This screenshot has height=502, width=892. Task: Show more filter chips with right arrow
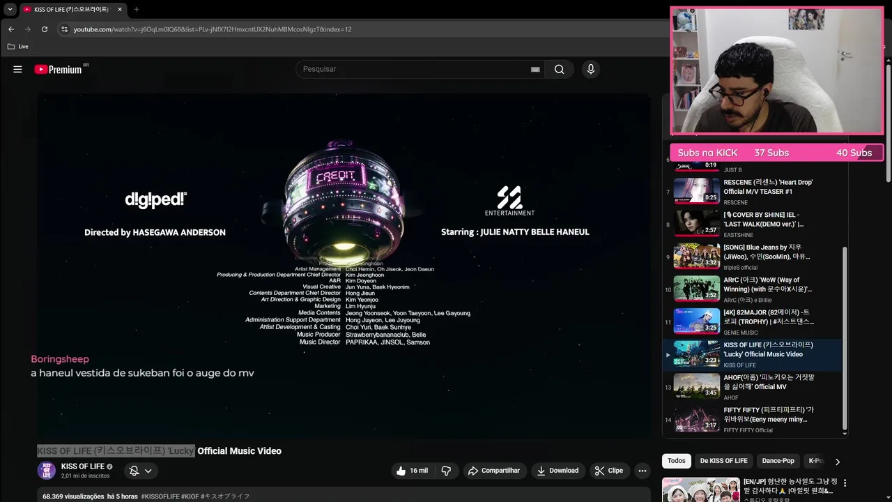tap(837, 461)
